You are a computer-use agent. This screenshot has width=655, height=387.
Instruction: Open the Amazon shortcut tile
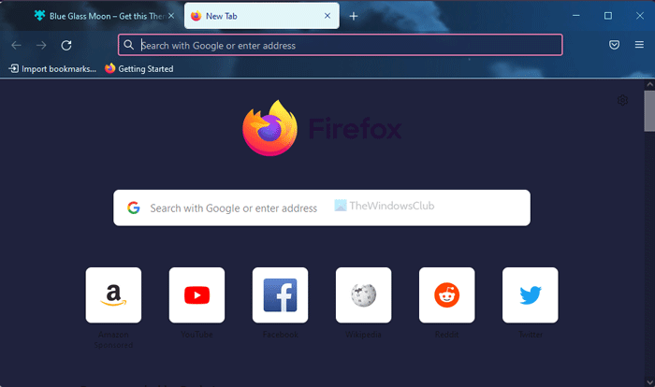113,295
